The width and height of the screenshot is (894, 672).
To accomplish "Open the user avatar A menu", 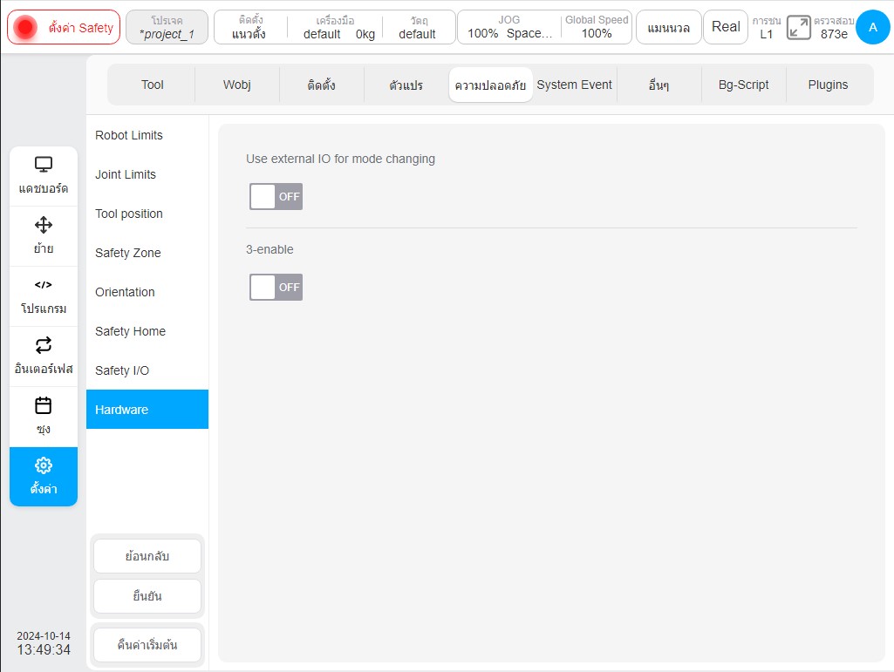I will pos(872,27).
